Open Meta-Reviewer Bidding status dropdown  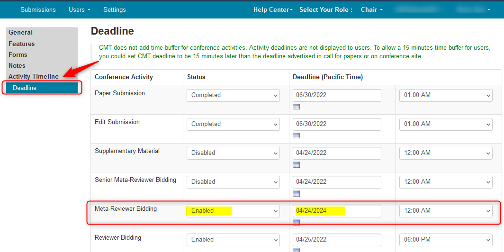233,211
